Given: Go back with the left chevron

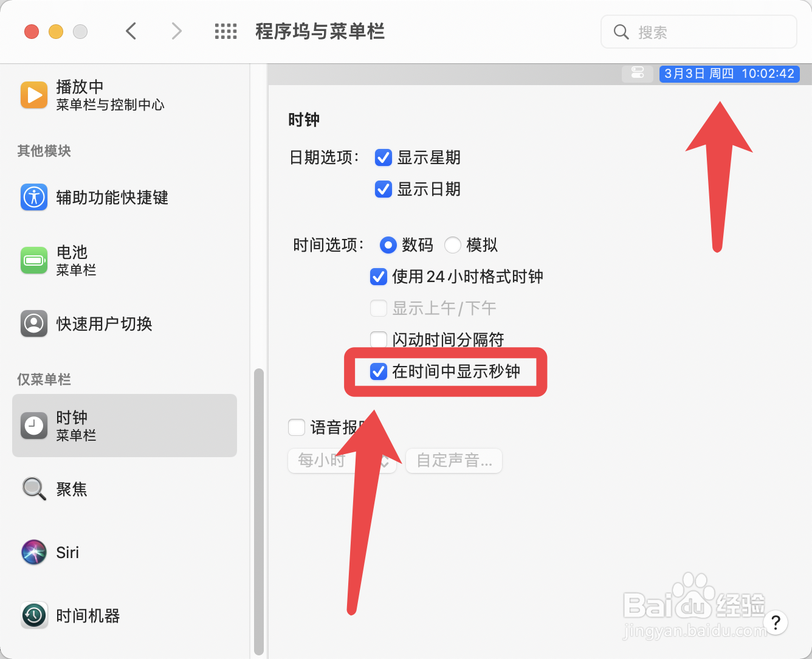Looking at the screenshot, I should [131, 31].
